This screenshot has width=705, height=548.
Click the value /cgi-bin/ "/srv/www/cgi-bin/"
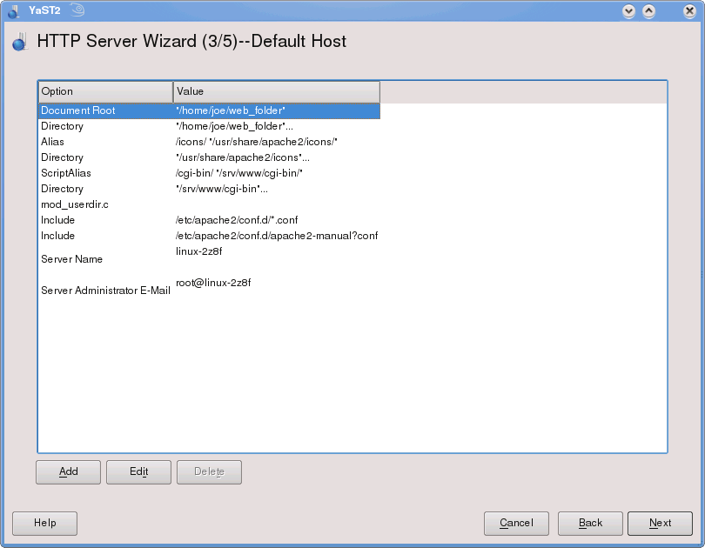(x=238, y=173)
